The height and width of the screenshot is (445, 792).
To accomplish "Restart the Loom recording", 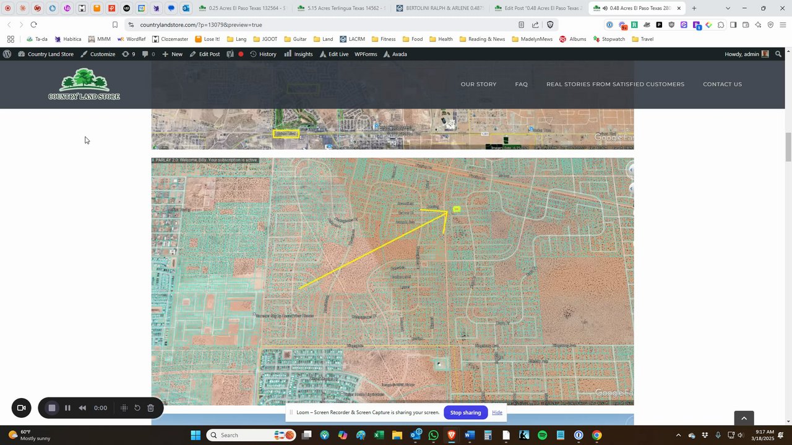I will tap(137, 408).
